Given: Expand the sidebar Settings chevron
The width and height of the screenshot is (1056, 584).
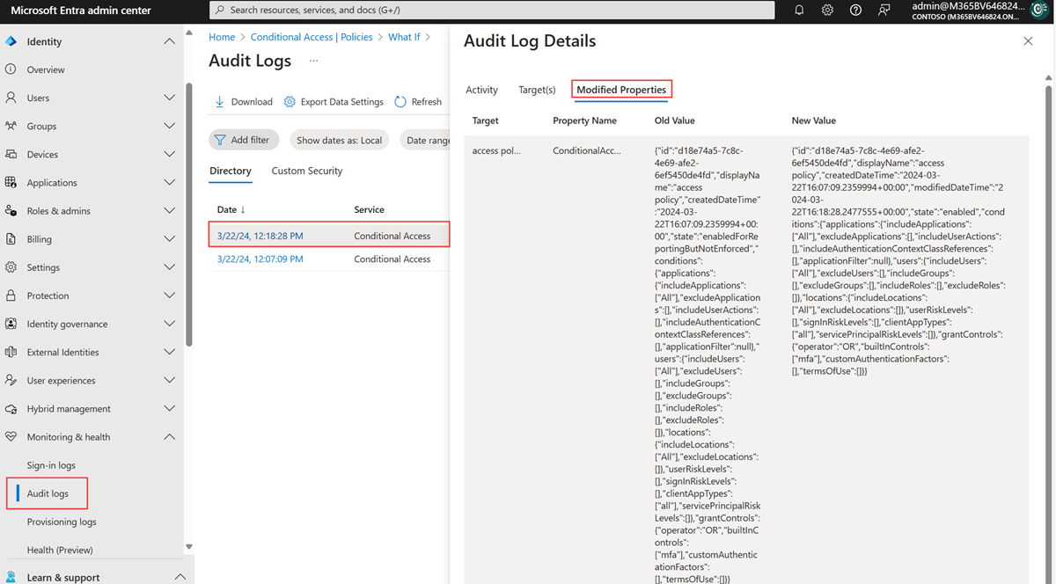Looking at the screenshot, I should (x=170, y=267).
